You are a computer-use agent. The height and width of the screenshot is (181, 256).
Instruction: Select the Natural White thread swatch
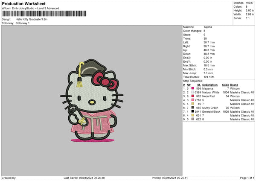193,92
